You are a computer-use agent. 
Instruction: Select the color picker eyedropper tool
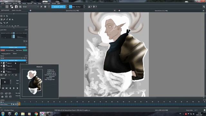point(4,19)
